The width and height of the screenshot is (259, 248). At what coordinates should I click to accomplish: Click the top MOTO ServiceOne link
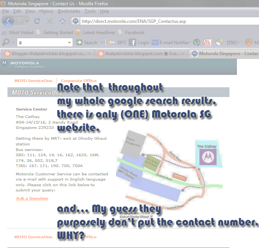(33, 81)
